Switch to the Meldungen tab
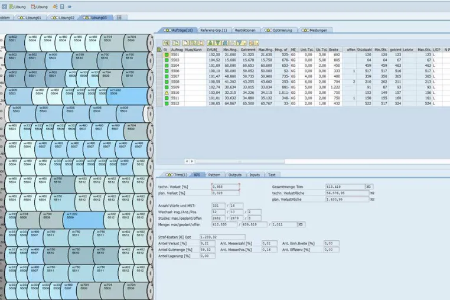The height and width of the screenshot is (300, 450). pyautogui.click(x=315, y=30)
